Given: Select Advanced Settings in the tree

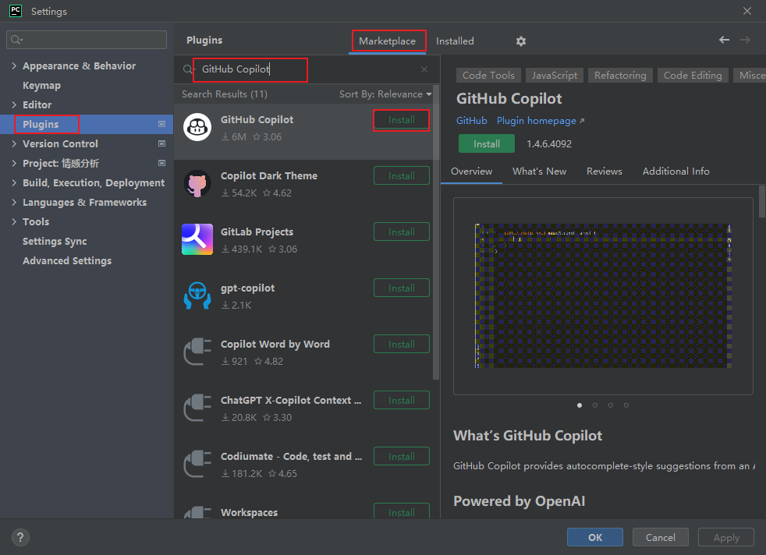Looking at the screenshot, I should [x=67, y=260].
